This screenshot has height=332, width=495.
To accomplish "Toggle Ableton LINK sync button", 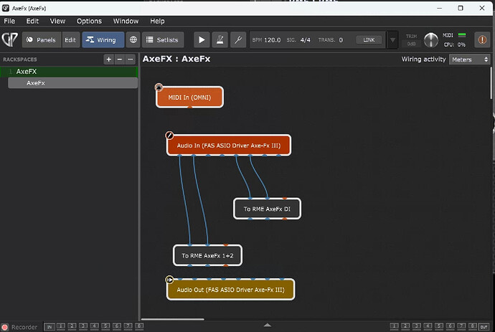I will coord(369,39).
